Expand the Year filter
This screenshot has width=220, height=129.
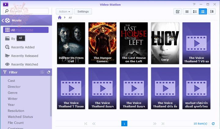click(11, 105)
